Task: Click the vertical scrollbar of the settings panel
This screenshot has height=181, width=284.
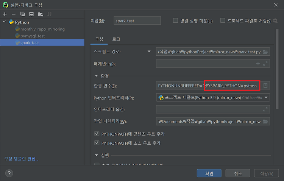Action: 277,69
